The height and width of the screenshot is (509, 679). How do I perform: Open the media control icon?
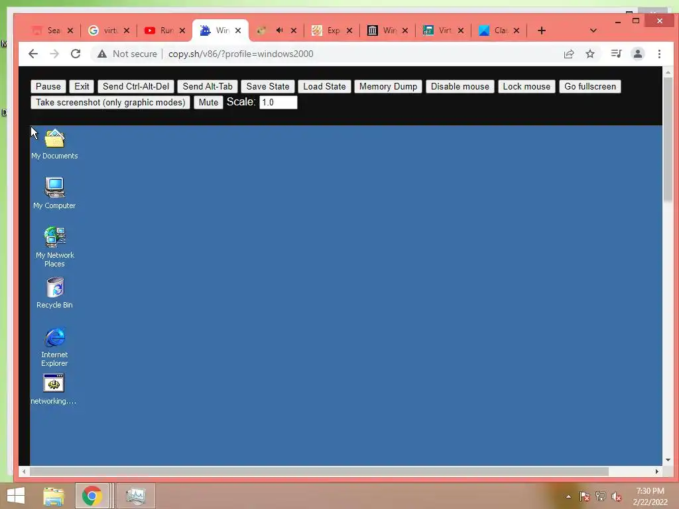click(616, 54)
